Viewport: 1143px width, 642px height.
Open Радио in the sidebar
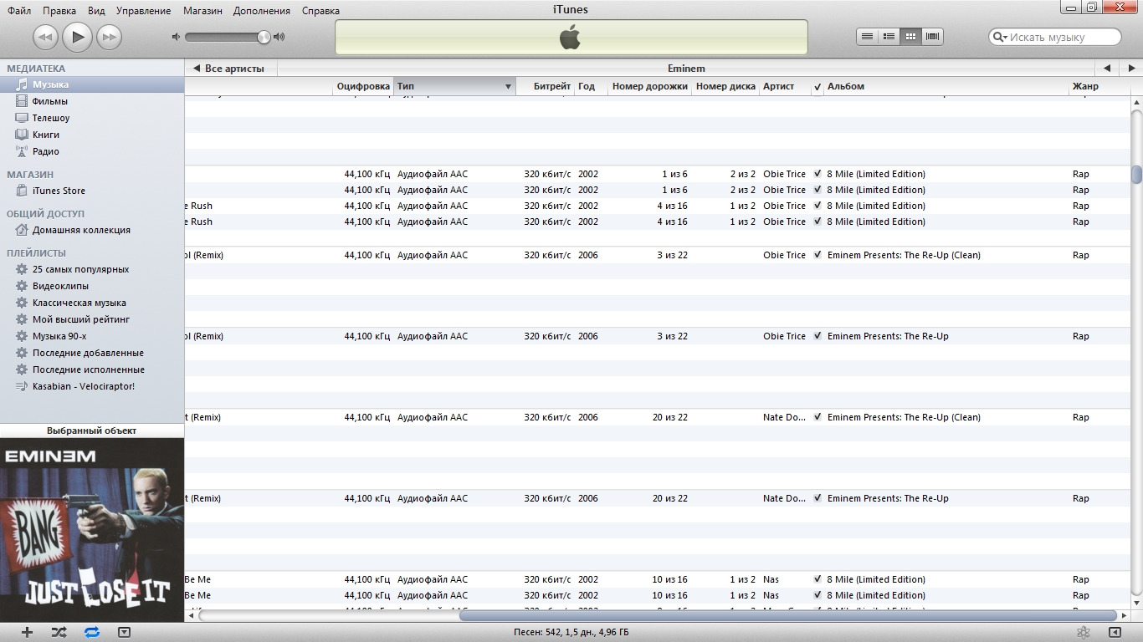[x=92, y=151]
